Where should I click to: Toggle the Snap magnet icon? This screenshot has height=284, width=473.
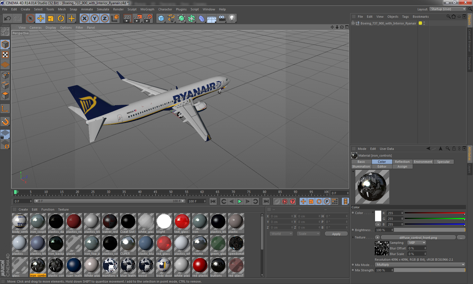click(5, 121)
